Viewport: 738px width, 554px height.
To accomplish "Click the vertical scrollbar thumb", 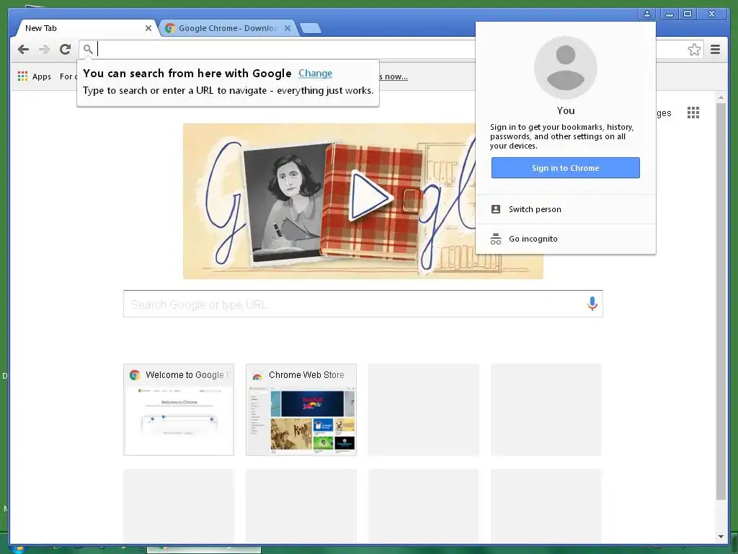I will [x=721, y=302].
